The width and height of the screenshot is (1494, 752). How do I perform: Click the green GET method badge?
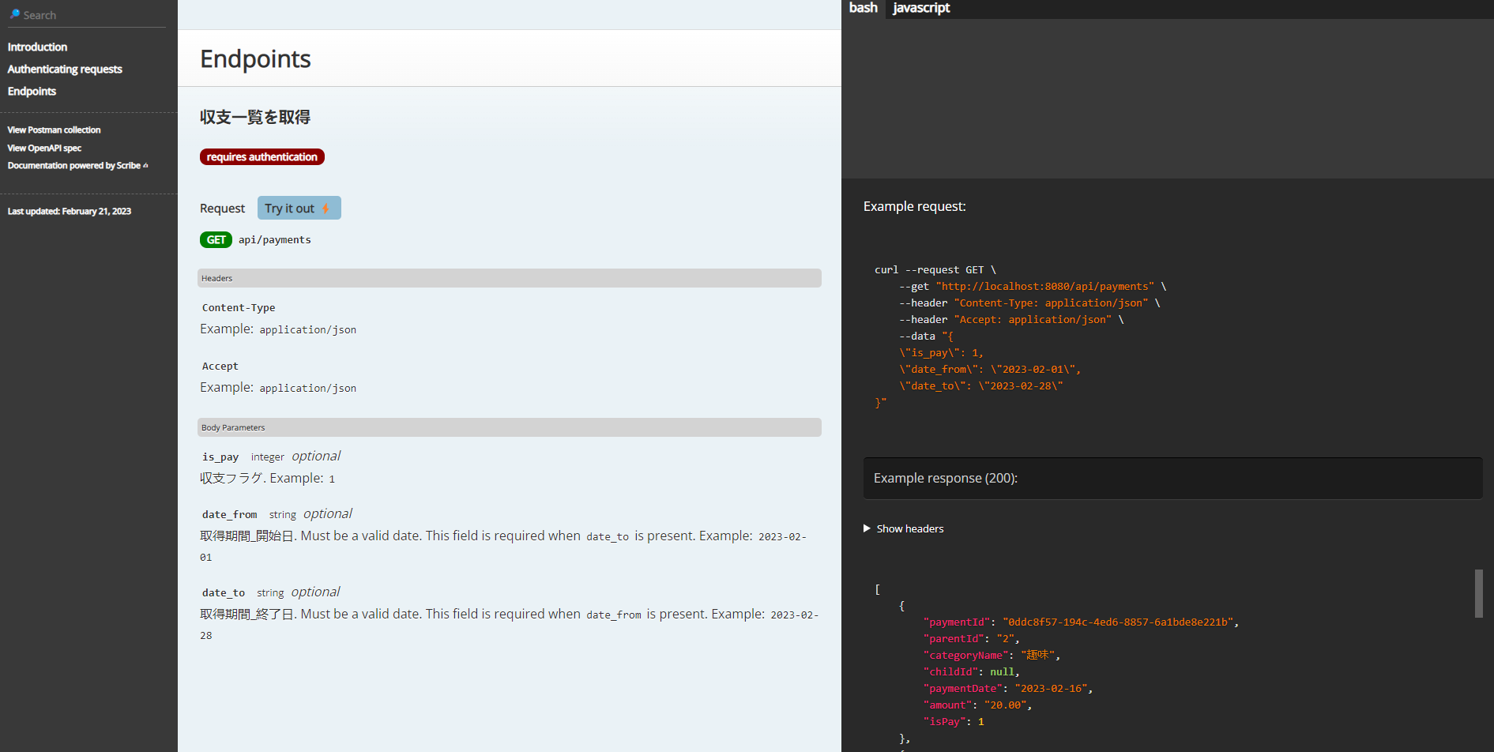point(216,240)
